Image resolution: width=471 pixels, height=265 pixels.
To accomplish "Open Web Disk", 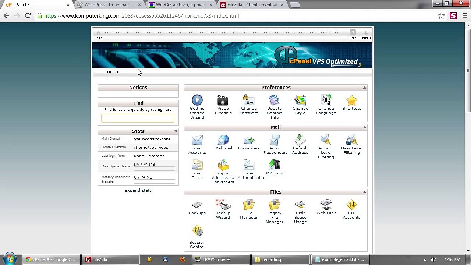I will point(326,207).
